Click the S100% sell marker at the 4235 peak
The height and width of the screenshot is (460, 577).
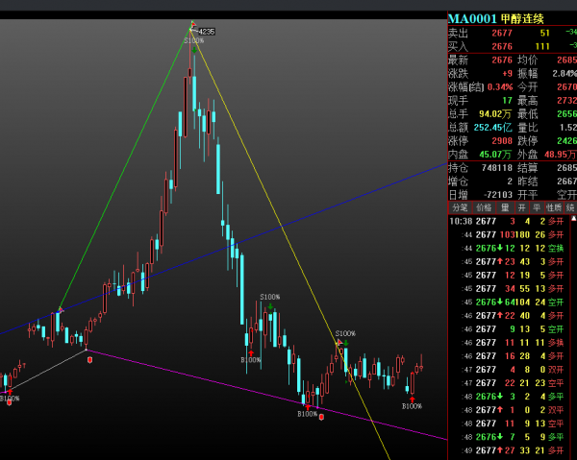coord(192,38)
